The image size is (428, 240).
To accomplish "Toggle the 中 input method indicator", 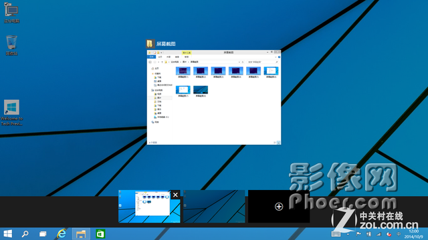I will (399, 234).
